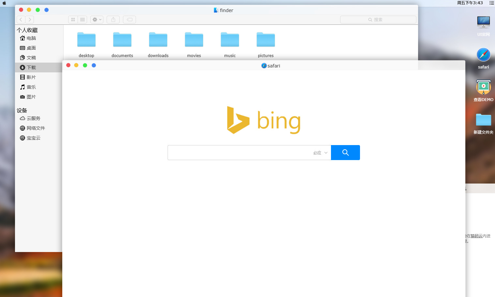The image size is (495, 297).
Task: Click the share icon in Finder toolbar
Action: [113, 20]
